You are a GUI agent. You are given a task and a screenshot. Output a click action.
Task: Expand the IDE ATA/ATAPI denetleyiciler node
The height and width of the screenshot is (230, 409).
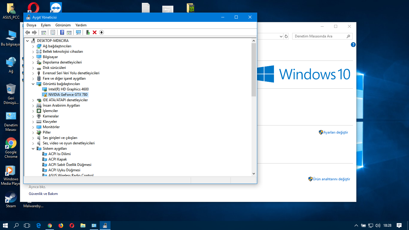coord(33,100)
